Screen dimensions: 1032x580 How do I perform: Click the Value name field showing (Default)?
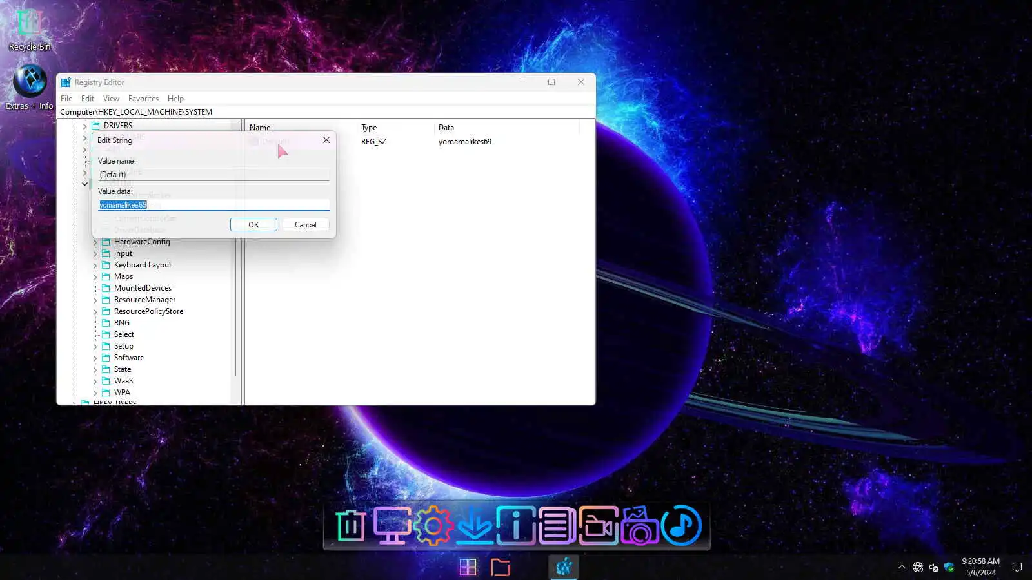click(x=214, y=175)
